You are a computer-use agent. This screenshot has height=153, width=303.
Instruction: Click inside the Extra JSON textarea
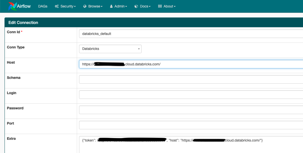click(x=191, y=144)
